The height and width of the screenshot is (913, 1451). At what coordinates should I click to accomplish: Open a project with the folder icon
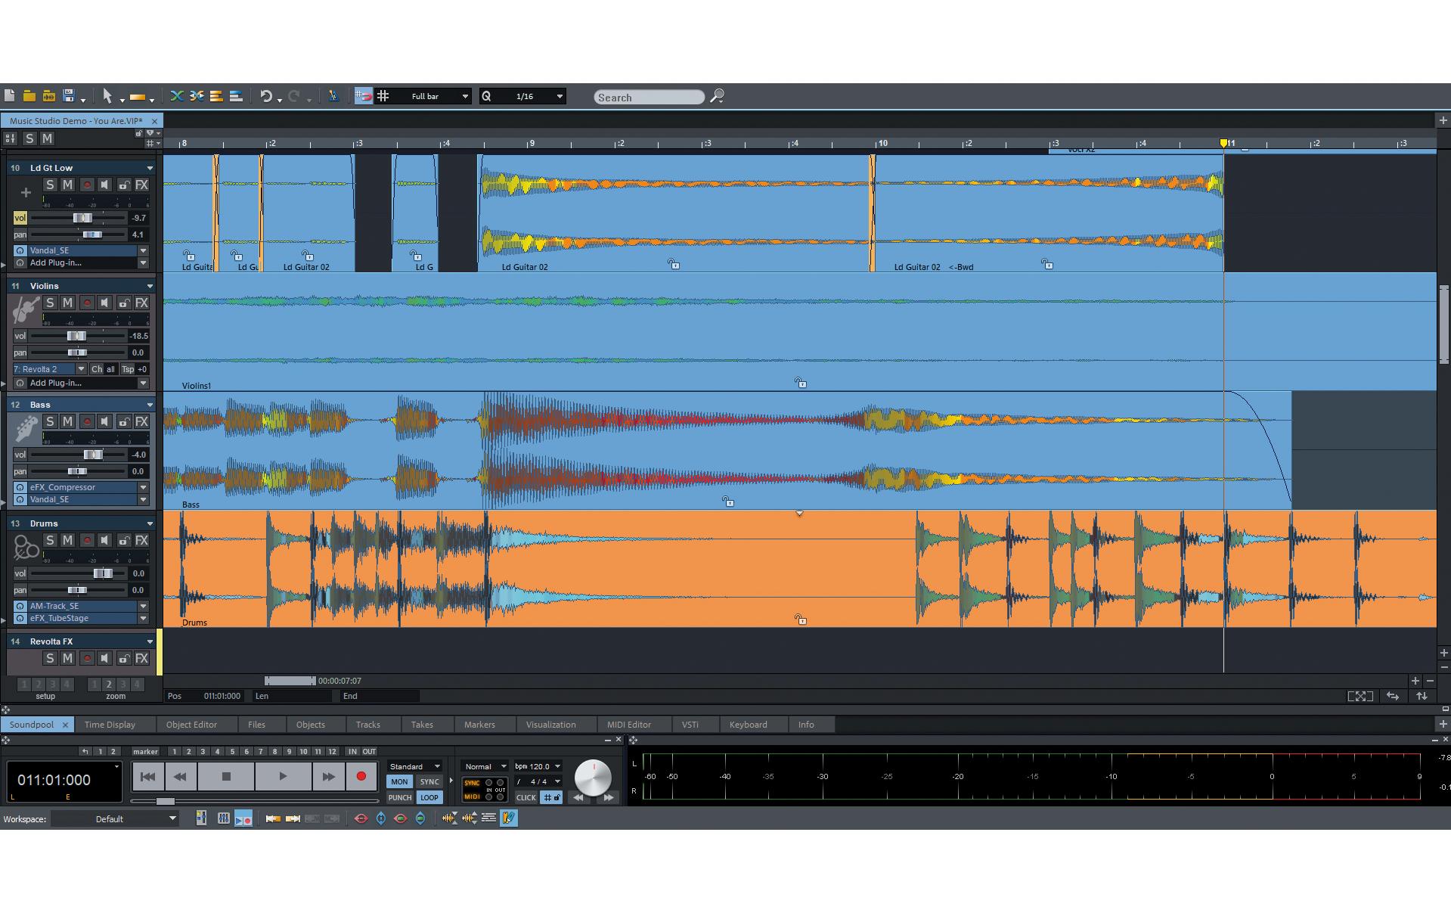pos(29,96)
